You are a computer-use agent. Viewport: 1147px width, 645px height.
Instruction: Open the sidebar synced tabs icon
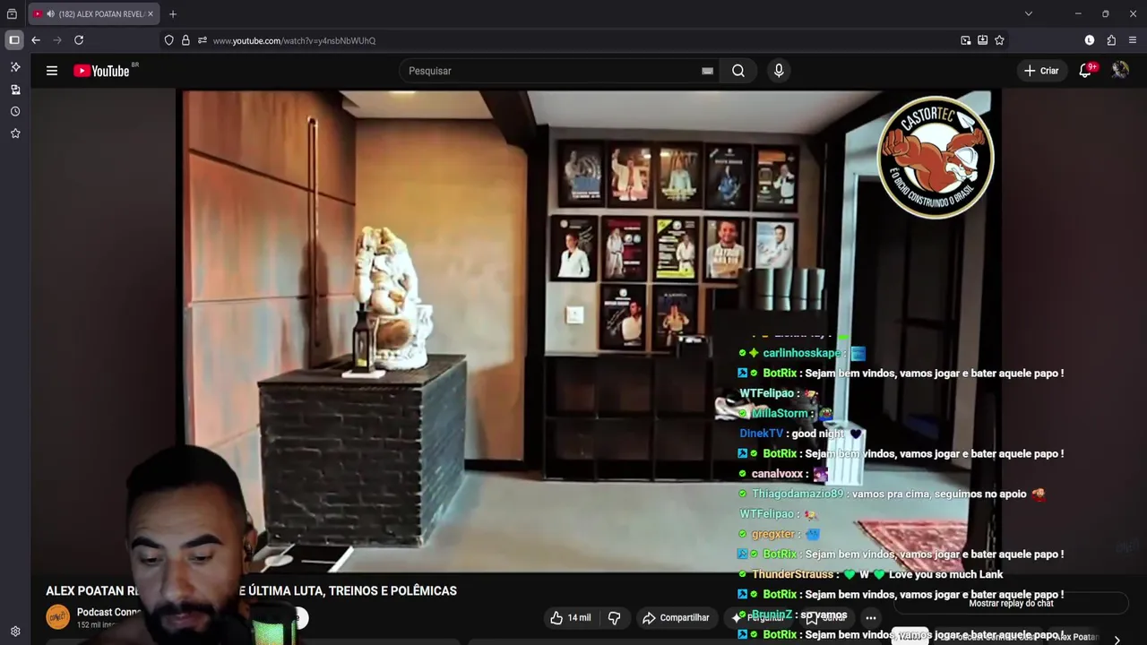[15, 90]
